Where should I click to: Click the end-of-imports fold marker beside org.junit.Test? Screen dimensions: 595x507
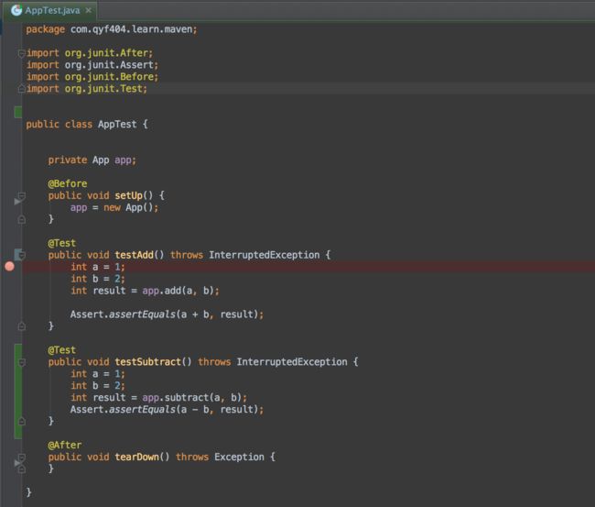[x=21, y=89]
